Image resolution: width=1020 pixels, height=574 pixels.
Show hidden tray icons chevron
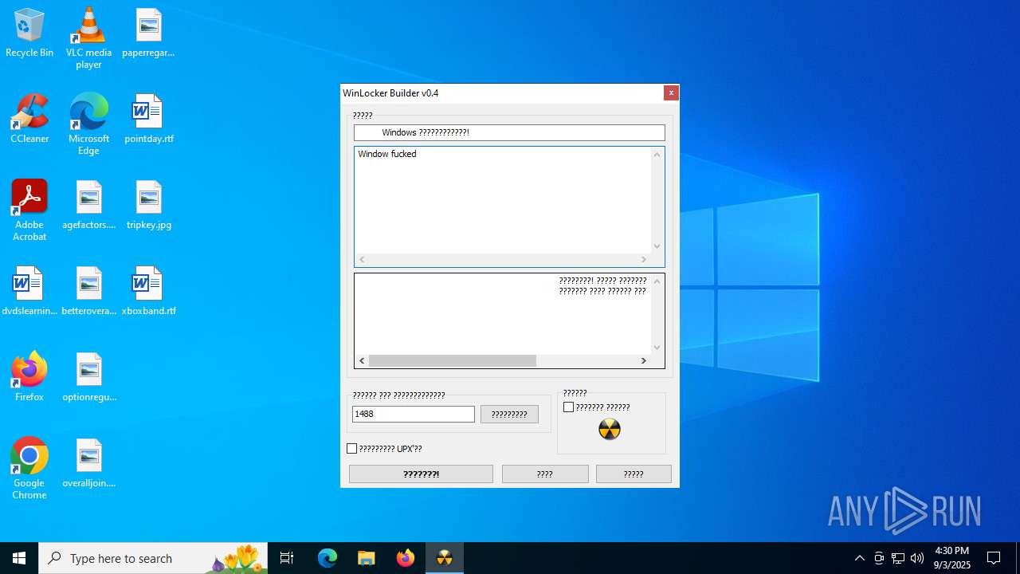pyautogui.click(x=860, y=558)
